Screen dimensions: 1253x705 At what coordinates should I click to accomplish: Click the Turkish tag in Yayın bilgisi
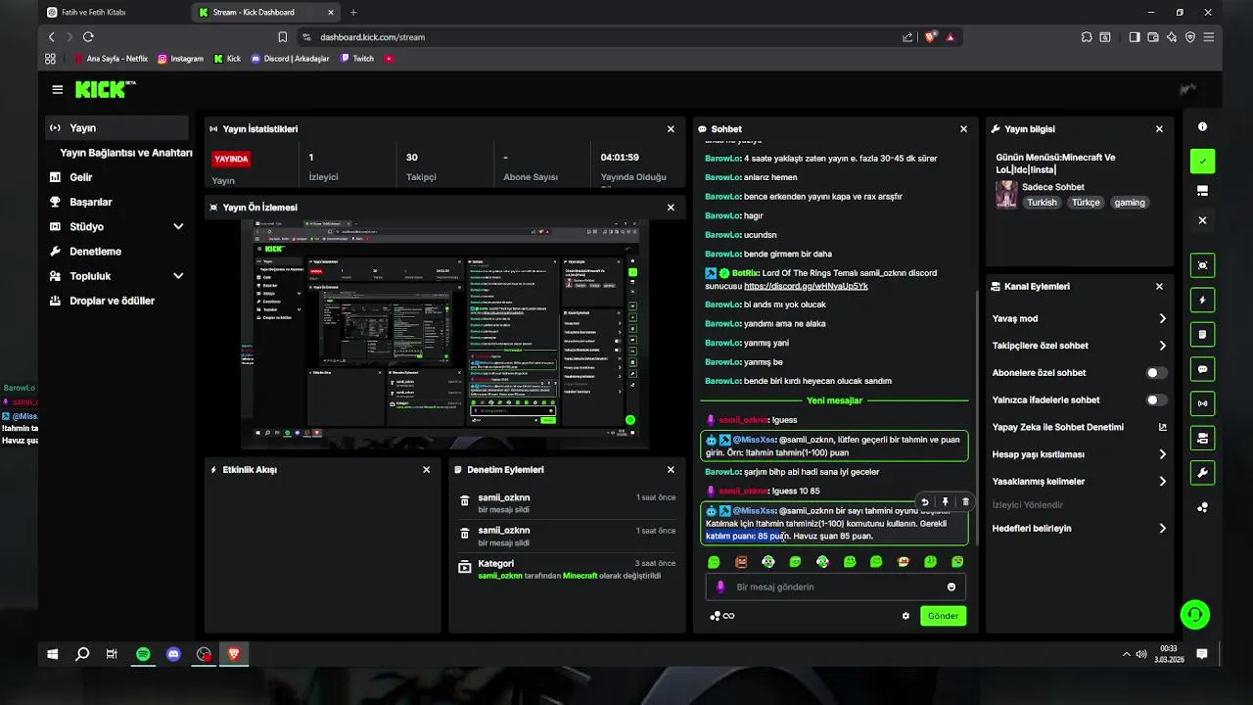pos(1042,203)
